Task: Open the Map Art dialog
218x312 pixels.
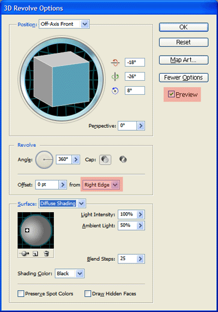Action: tap(184, 60)
